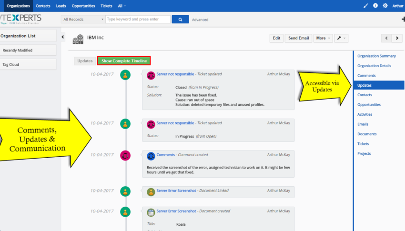The image size is (405, 231).
Task: Click the plus quick-create icon
Action: tap(403, 19)
